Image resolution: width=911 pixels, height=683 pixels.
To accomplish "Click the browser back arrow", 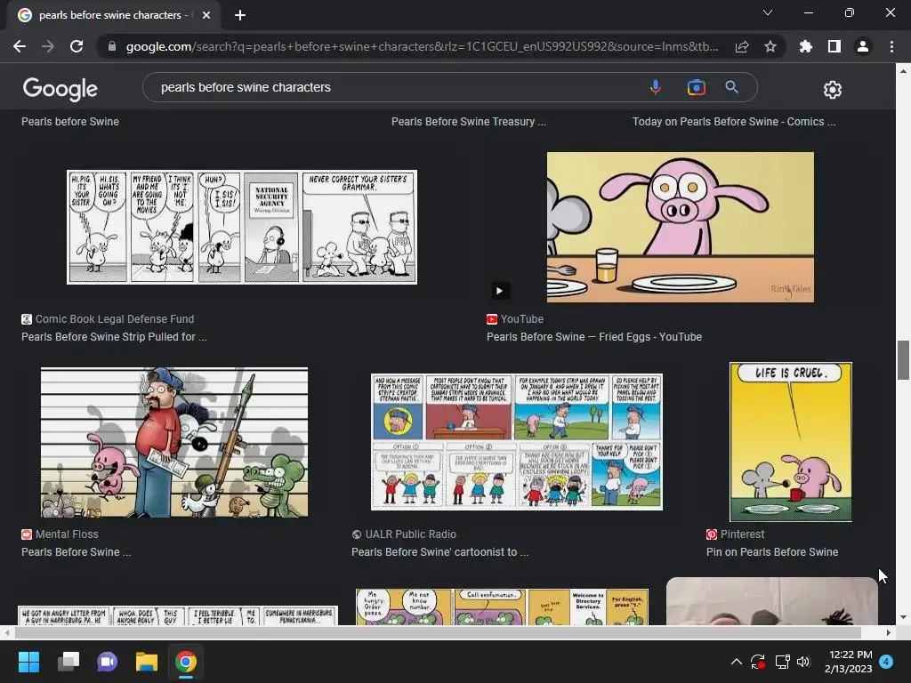I will tap(20, 46).
